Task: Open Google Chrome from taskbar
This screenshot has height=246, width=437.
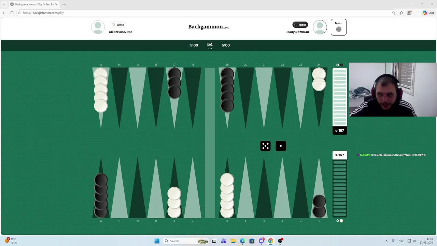Action: (270, 241)
